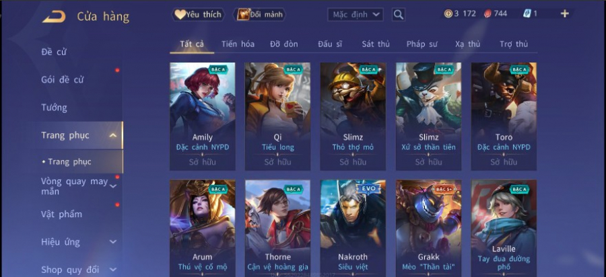Open the Mặc định sort dropdown

356,15
